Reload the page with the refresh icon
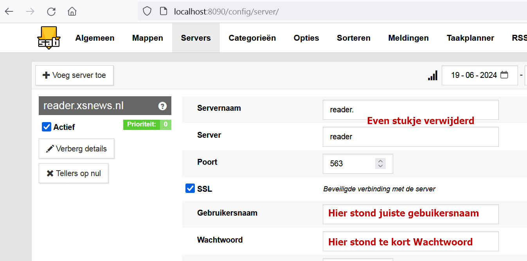 pos(51,11)
